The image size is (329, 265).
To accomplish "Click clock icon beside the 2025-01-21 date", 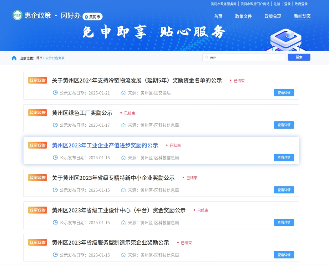I will [55, 93].
